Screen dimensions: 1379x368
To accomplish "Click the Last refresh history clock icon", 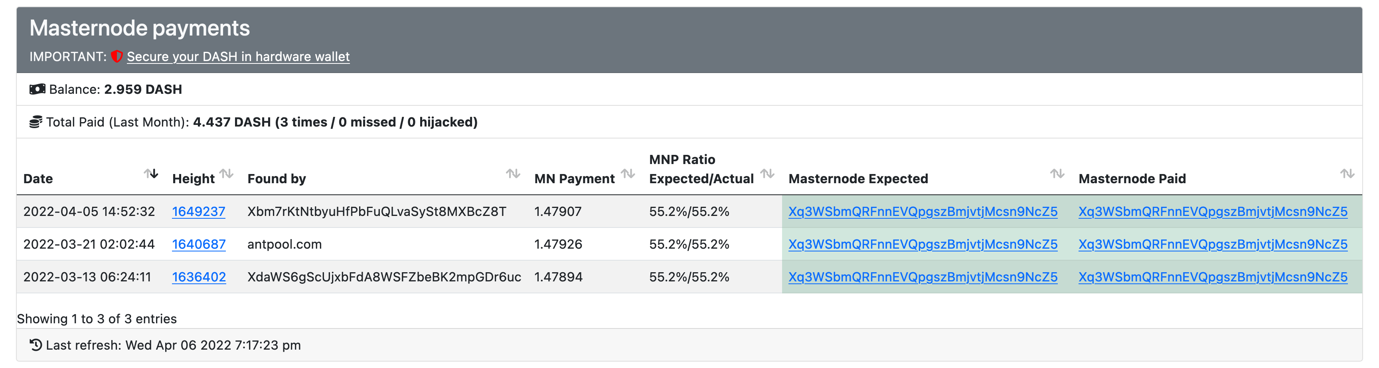I will coord(36,345).
